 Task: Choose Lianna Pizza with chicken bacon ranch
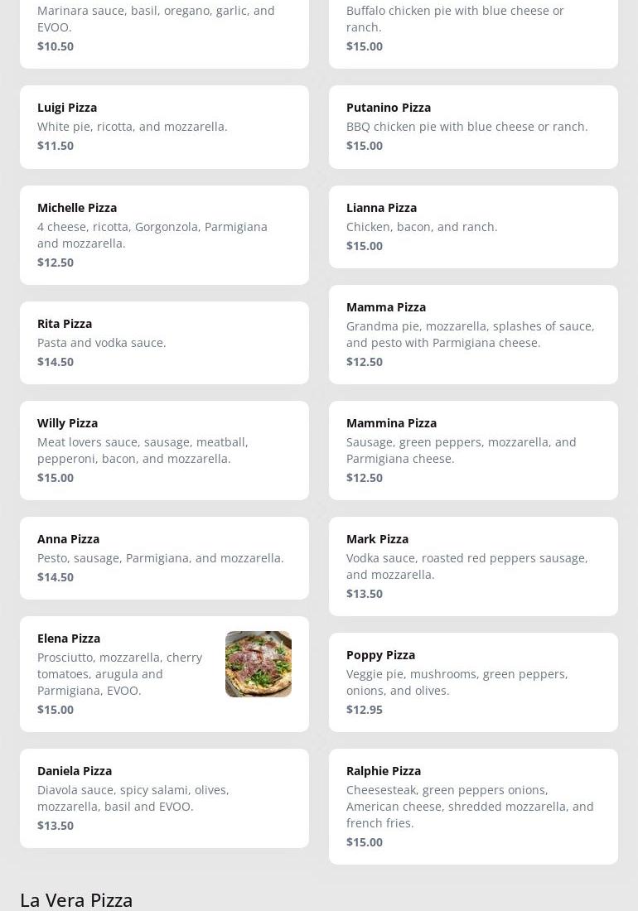(473, 226)
